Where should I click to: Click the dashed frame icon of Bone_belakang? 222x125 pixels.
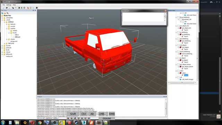click(x=178, y=17)
